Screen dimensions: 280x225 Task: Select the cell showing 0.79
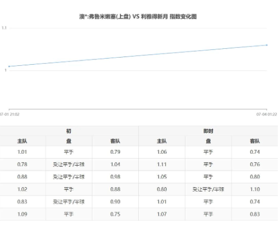115,152
